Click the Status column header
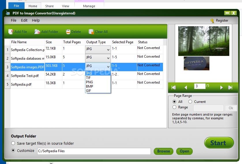Screen dimensions: 242x164 coord(150,42)
